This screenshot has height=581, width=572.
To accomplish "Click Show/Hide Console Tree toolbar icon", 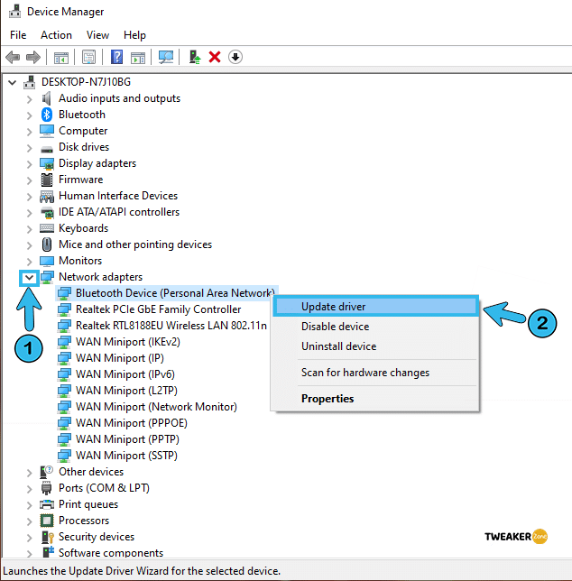I will click(x=61, y=58).
